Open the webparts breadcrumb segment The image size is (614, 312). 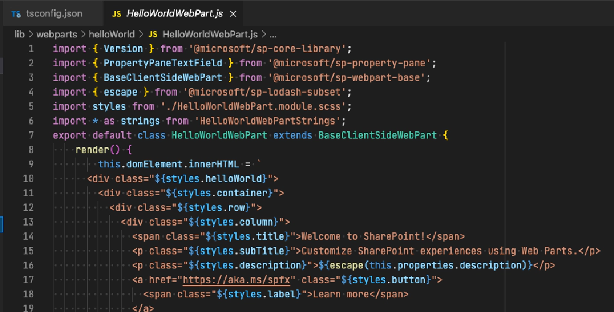coord(56,34)
